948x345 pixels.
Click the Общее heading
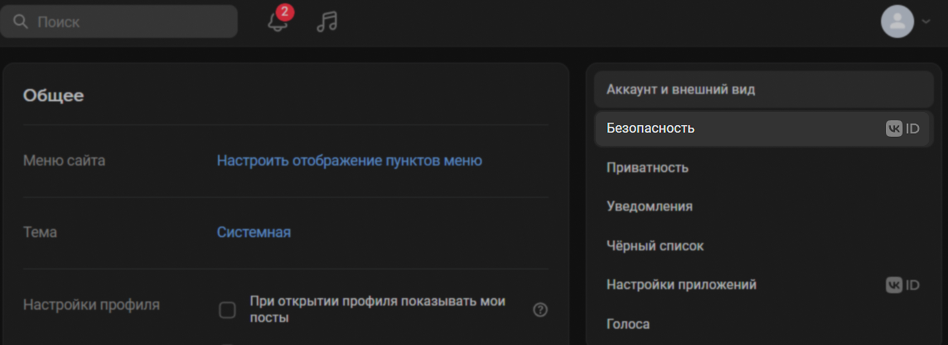click(53, 96)
